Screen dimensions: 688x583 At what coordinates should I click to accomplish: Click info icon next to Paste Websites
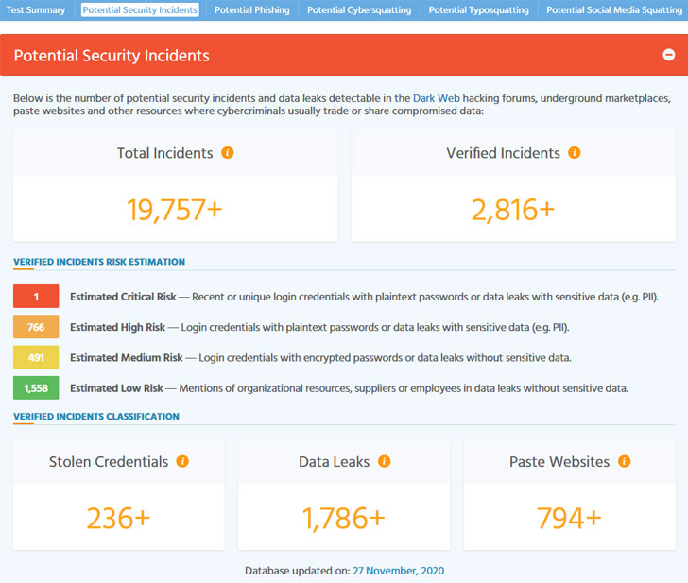tap(624, 462)
